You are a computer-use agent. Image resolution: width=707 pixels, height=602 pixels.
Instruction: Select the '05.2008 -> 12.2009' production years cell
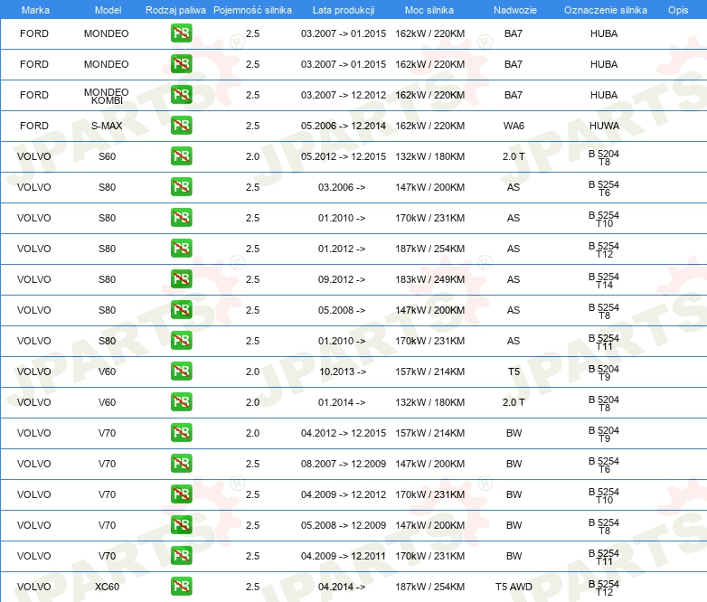pyautogui.click(x=344, y=525)
